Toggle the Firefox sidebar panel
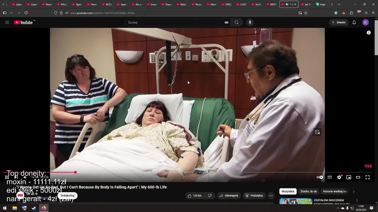Image resolution: width=378 pixels, height=212 pixels. [x=4, y=13]
